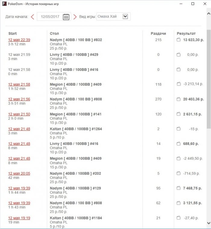211x229 pixels.
Task: Open the 12 мая 20:05 session link
Action: click(x=19, y=173)
